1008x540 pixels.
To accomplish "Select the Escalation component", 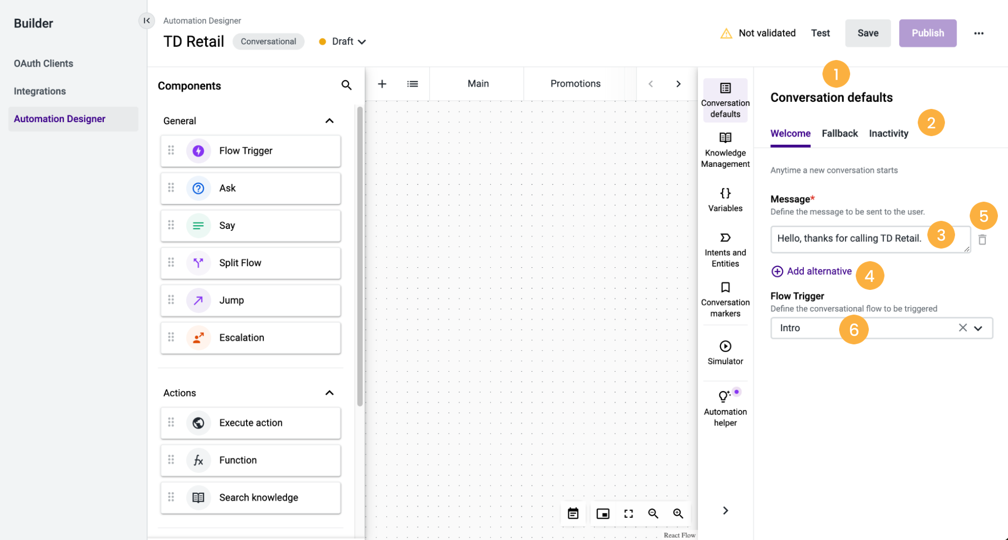I will click(x=251, y=337).
